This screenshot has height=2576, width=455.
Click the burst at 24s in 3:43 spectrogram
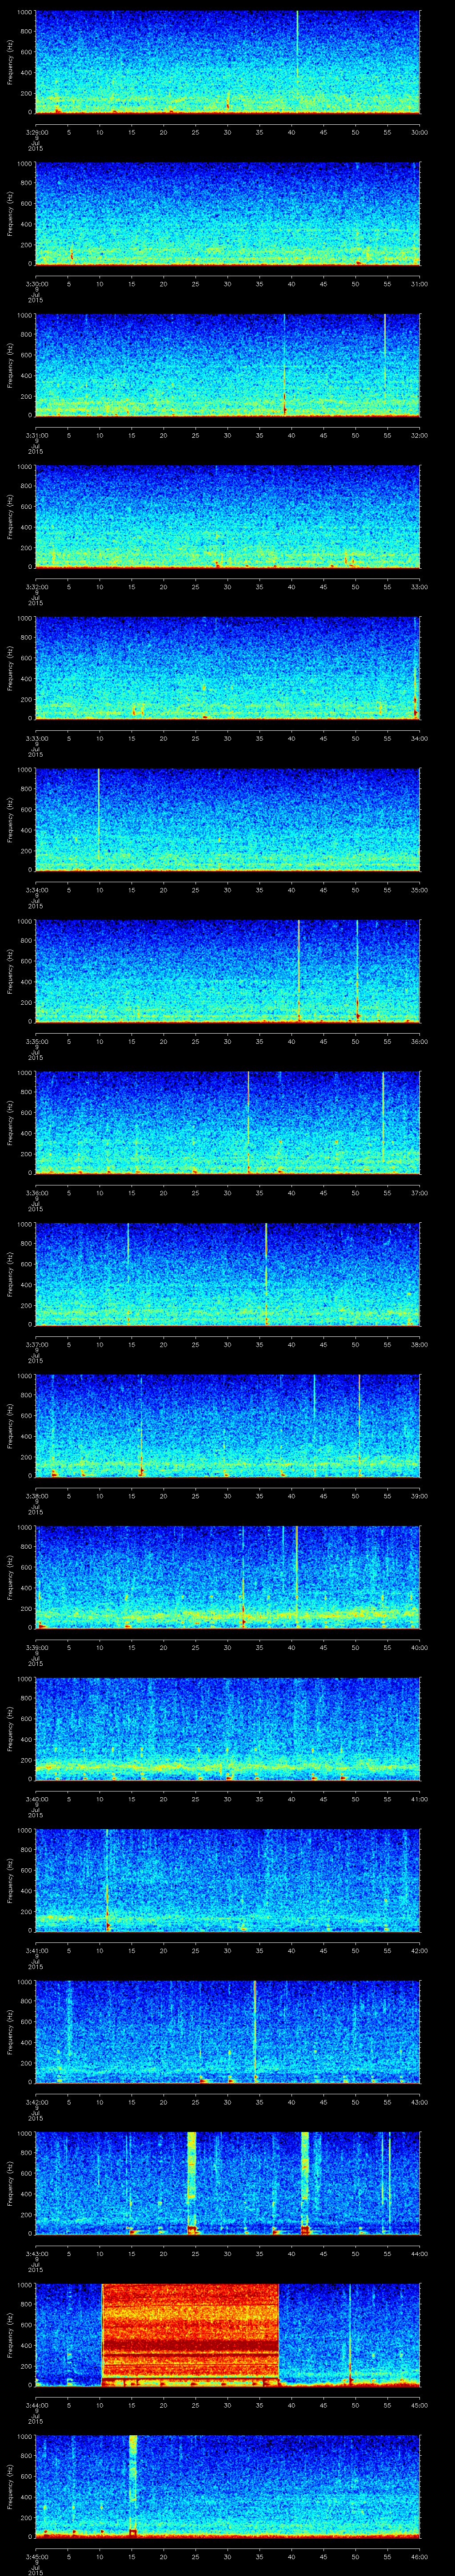191,2184
